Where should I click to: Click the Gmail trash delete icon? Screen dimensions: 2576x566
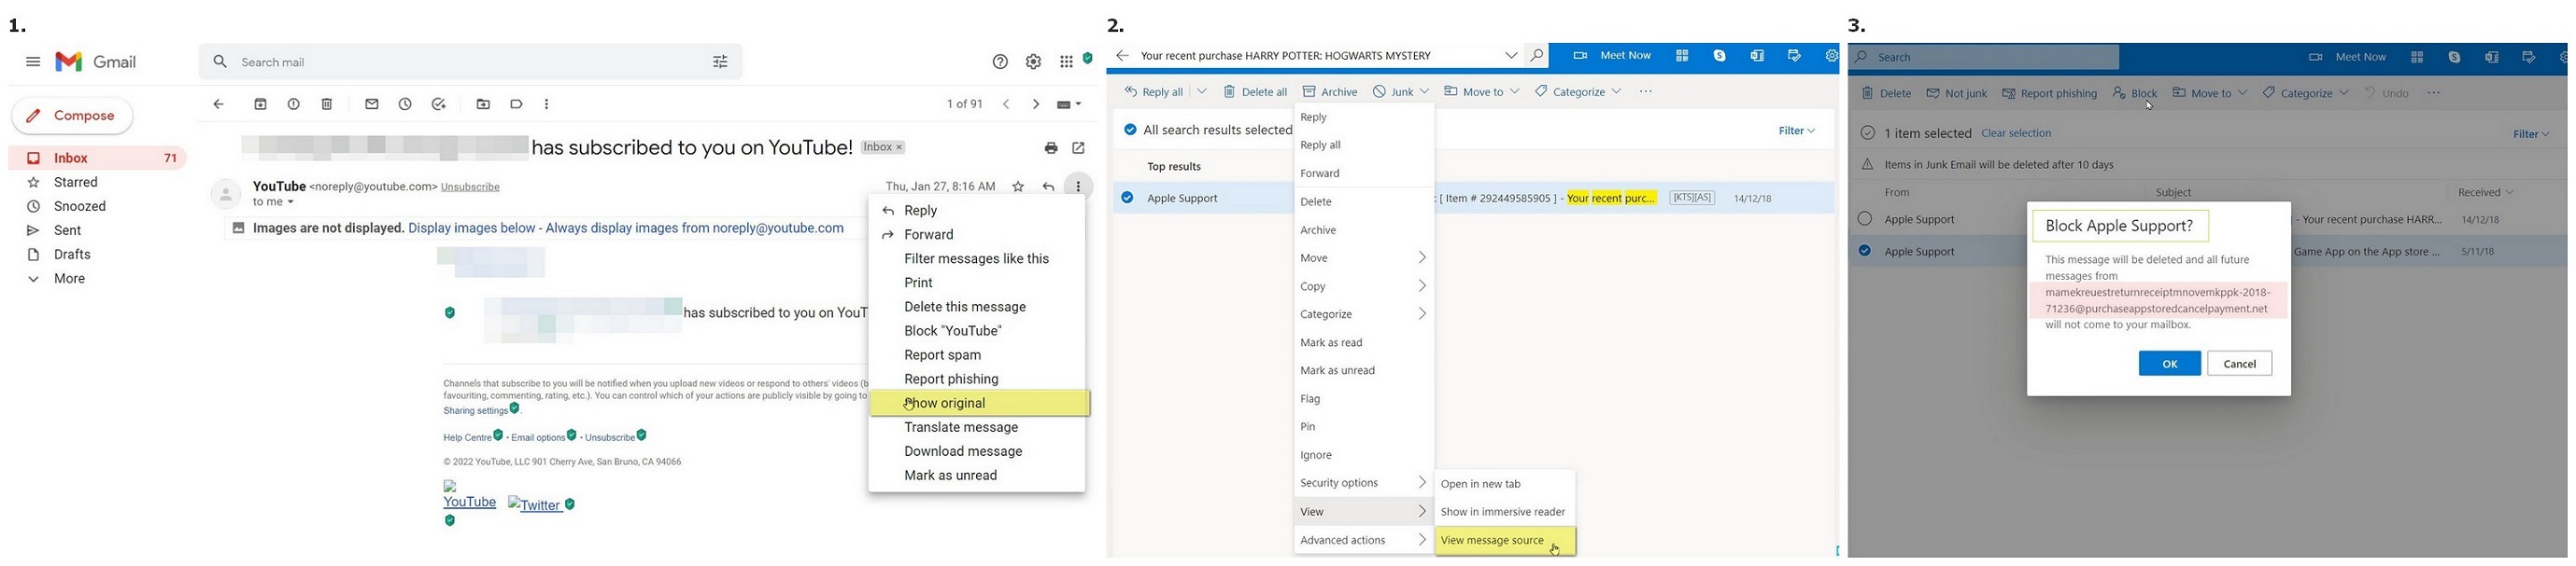pos(327,104)
